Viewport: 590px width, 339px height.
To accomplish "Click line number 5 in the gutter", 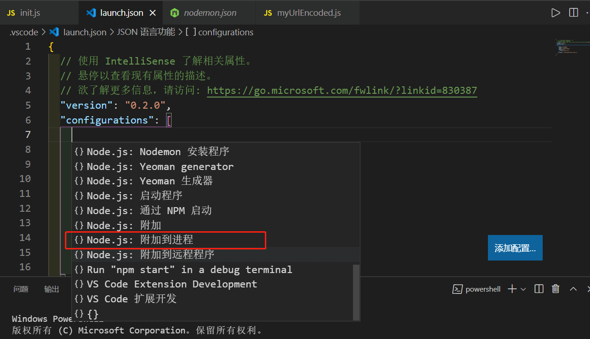I will (28, 105).
